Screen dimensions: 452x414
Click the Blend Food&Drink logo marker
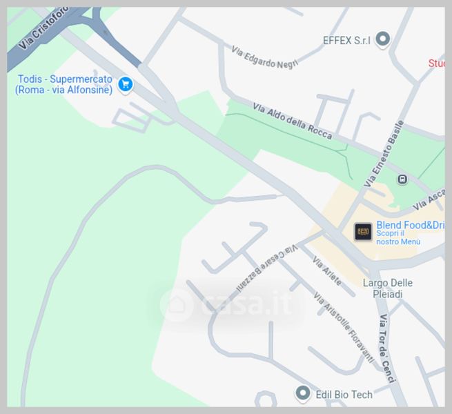tap(363, 232)
